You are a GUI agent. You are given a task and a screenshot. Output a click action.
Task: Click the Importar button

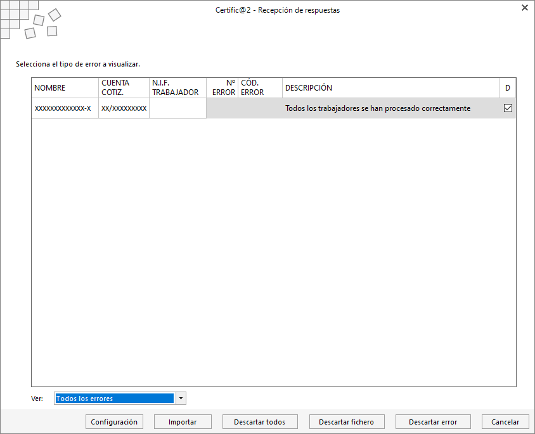[183, 422]
